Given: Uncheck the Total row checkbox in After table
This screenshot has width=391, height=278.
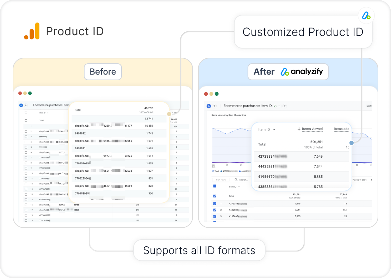Looking at the screenshot, I should pos(215,196).
